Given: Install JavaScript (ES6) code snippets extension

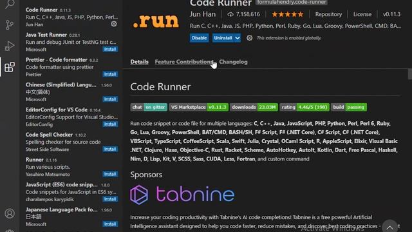Looking at the screenshot, I should coord(110,199).
